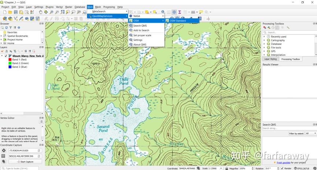Expand the Cartography toolbox group
Screen dimensions: 317x170
(264, 40)
